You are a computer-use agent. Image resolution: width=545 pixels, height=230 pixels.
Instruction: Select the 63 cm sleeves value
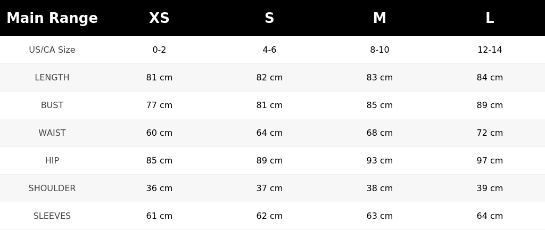[379, 216]
